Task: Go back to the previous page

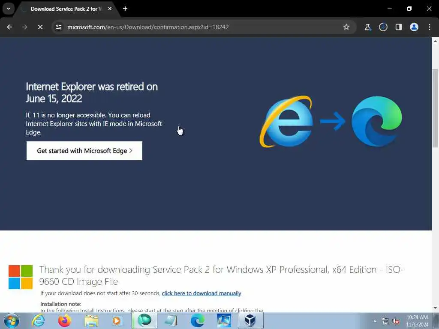Action: coord(9,27)
